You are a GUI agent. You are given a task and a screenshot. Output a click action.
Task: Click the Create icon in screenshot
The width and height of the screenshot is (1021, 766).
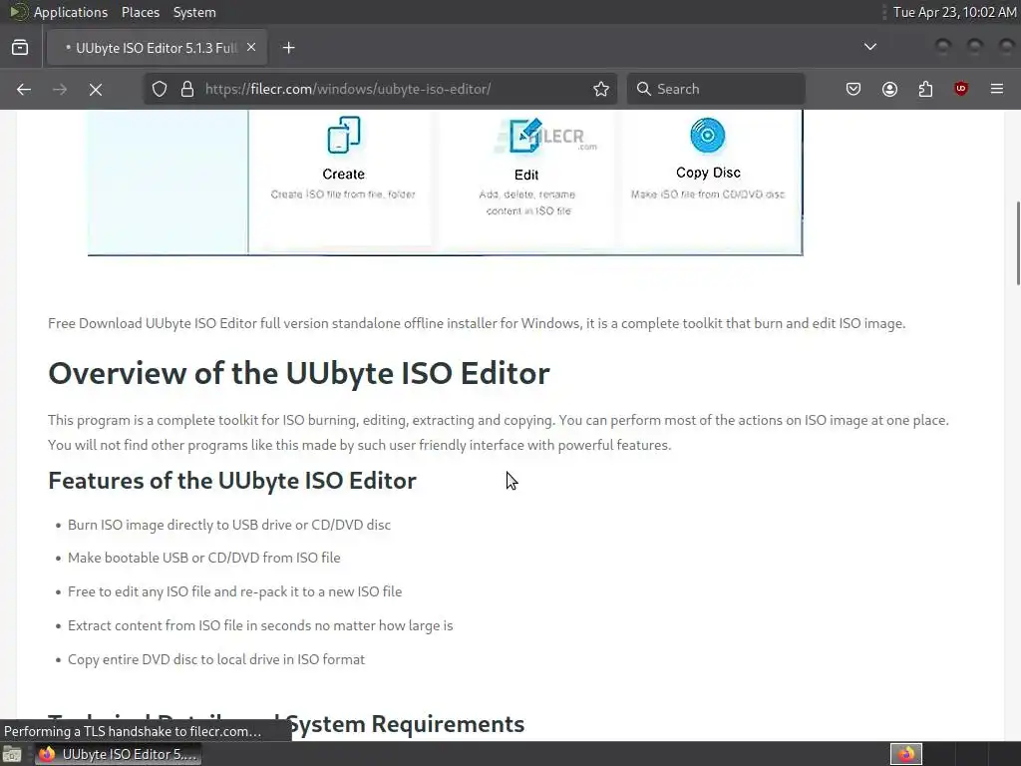tap(344, 135)
